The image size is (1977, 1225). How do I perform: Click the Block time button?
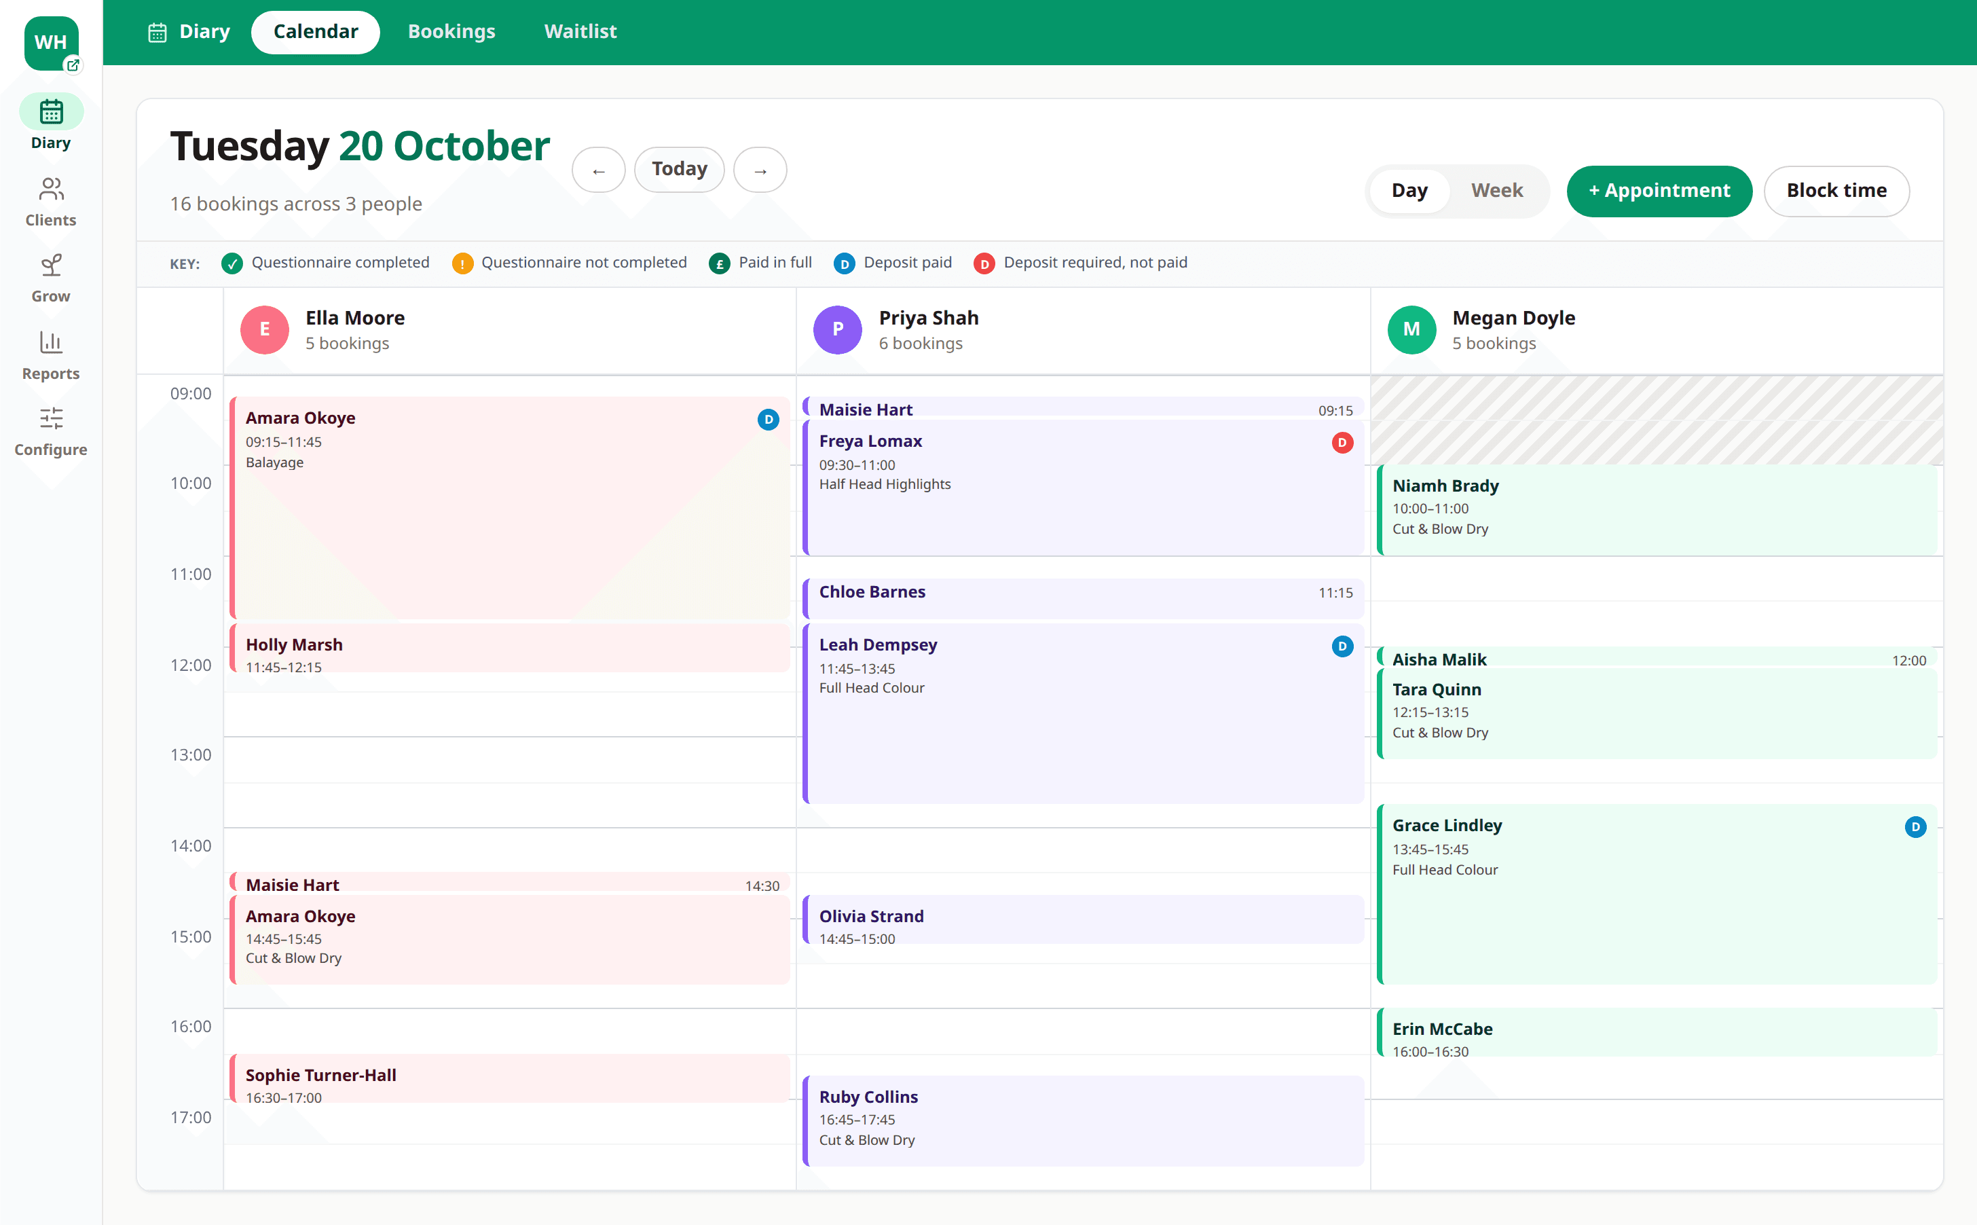(x=1836, y=191)
